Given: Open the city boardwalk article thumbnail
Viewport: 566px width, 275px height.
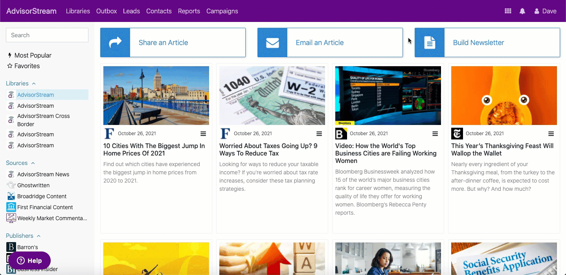Looking at the screenshot, I should (x=156, y=96).
